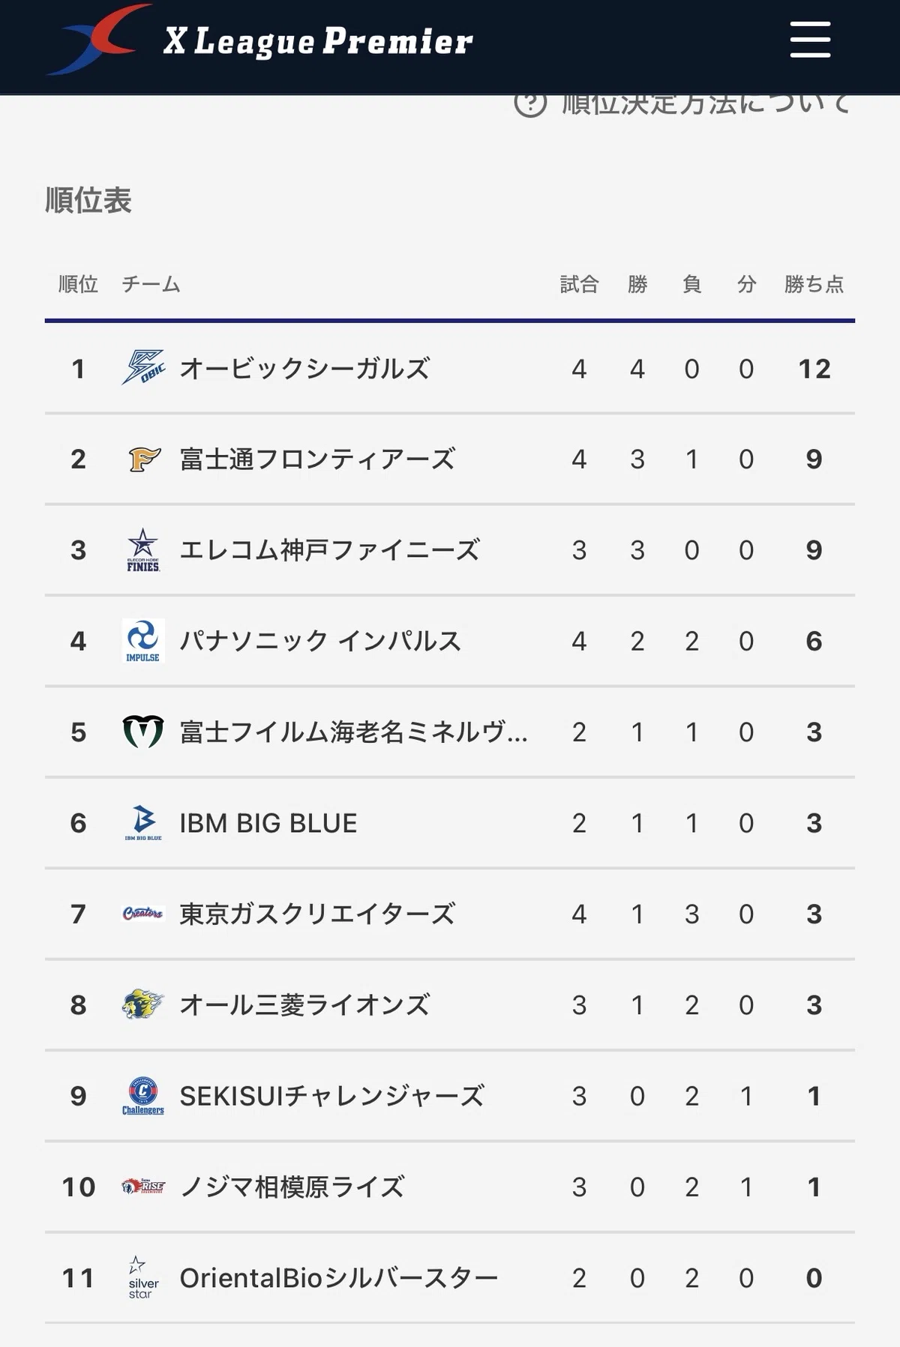Select the 富士フイルム海老名ミネルヴ... team name

pyautogui.click(x=353, y=732)
